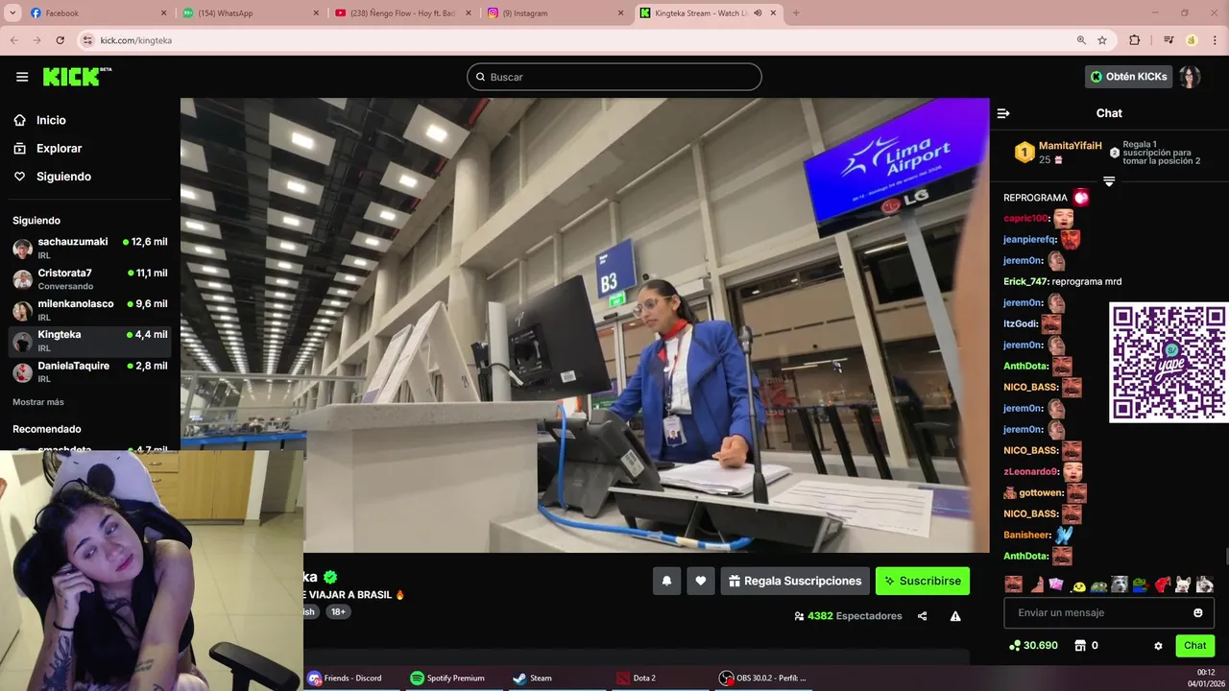Click the stream video player
Image resolution: width=1229 pixels, height=691 pixels.
[x=585, y=325]
